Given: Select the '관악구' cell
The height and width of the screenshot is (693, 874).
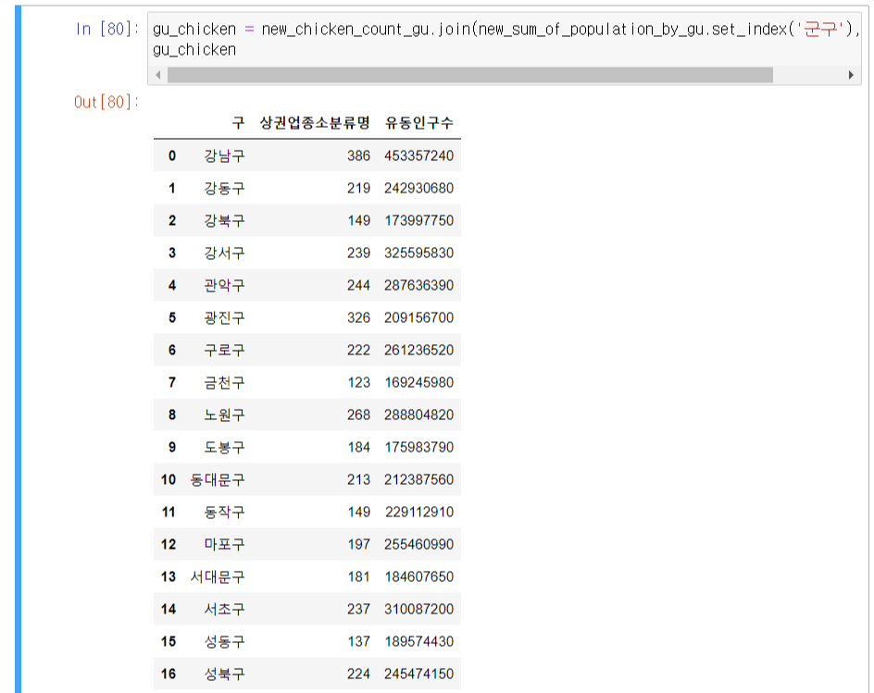Looking at the screenshot, I should click(x=224, y=285).
